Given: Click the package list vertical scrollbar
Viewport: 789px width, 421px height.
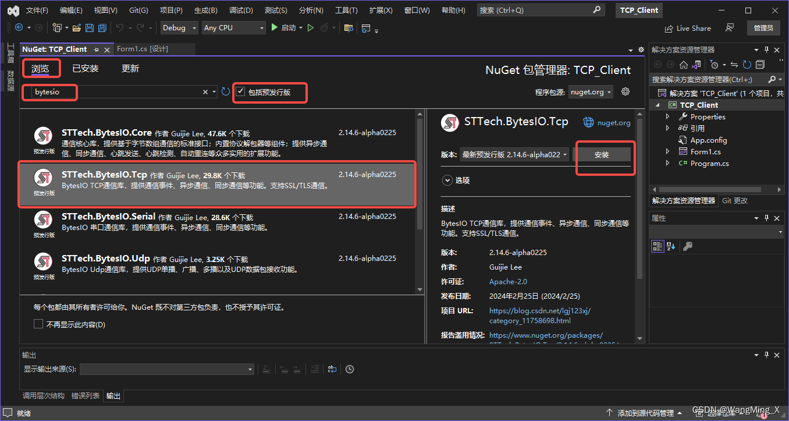Looking at the screenshot, I should point(421,201).
